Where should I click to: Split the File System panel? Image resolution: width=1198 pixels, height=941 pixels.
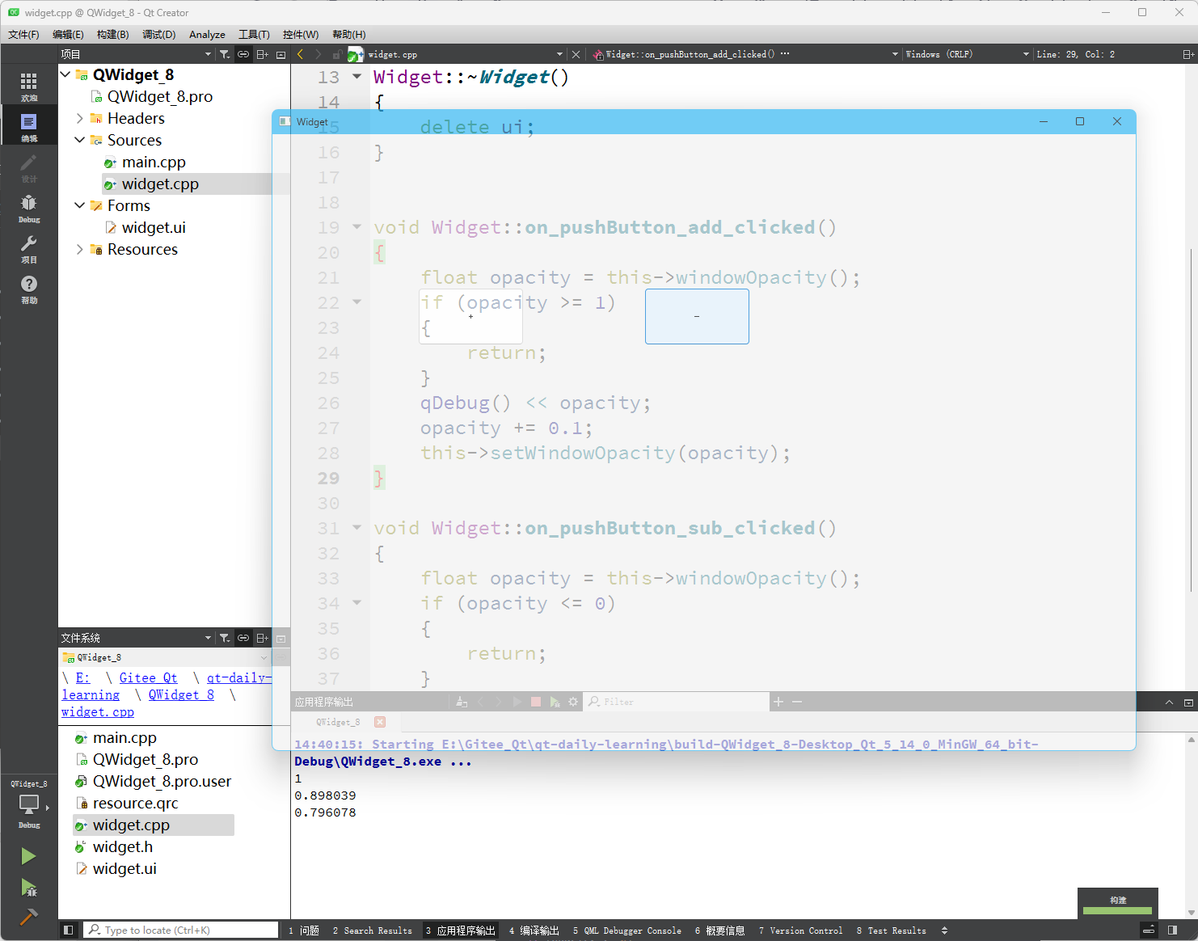tap(262, 638)
